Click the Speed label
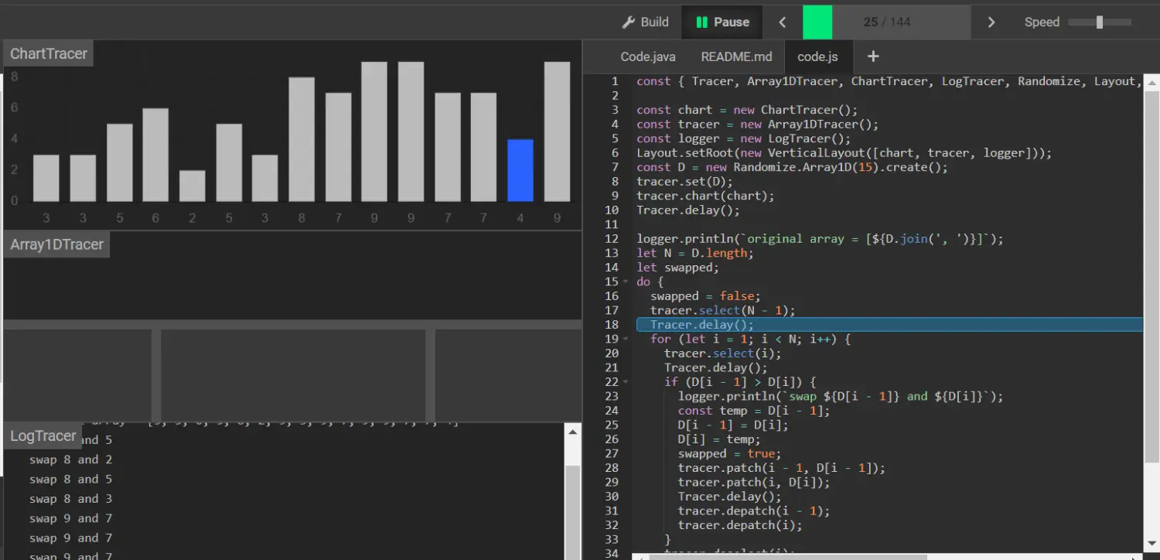 1042,22
